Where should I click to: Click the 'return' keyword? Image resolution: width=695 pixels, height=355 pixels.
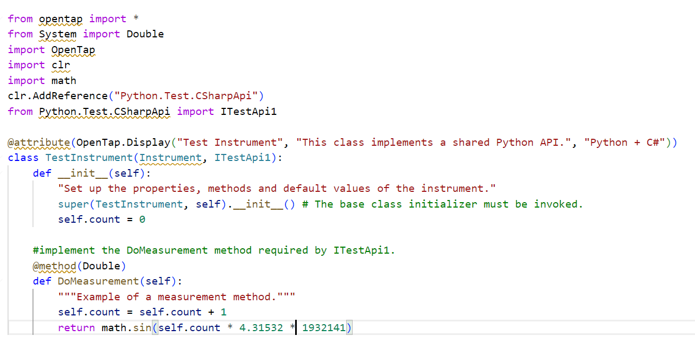coord(76,328)
